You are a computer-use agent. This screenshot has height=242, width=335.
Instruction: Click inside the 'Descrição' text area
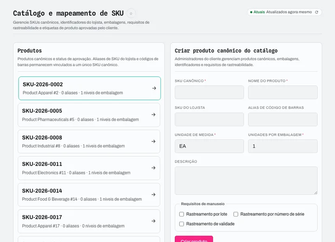tap(246, 181)
